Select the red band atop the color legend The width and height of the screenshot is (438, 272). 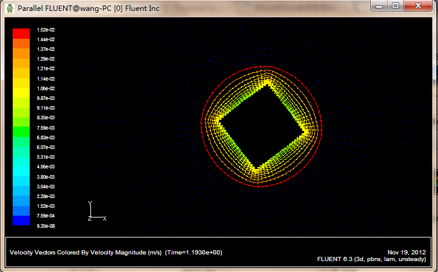tap(21, 33)
